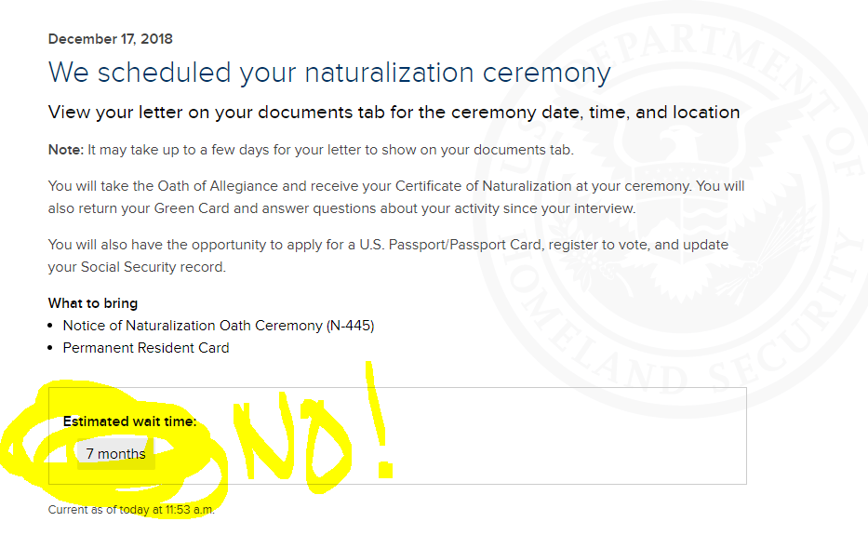Click the 7 months wait time badge
This screenshot has width=868, height=535.
(x=115, y=454)
